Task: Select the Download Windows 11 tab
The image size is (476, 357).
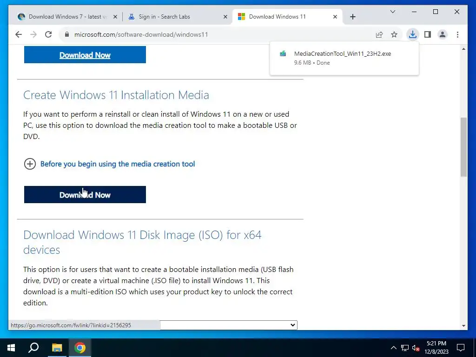Action: click(x=287, y=17)
